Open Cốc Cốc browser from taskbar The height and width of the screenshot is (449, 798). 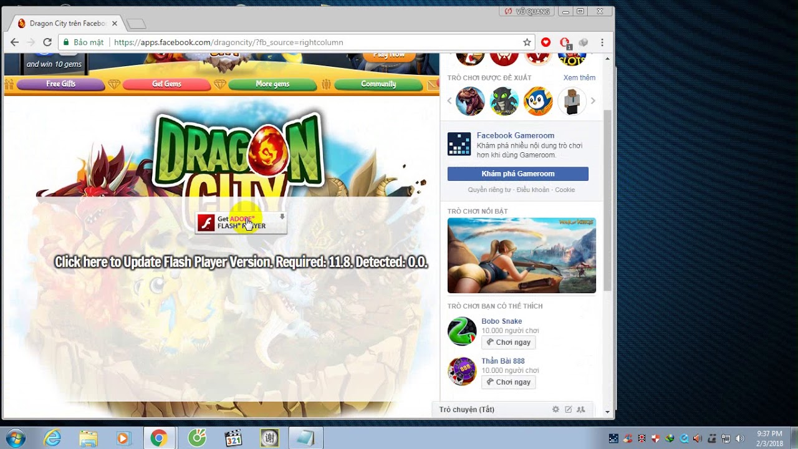197,438
